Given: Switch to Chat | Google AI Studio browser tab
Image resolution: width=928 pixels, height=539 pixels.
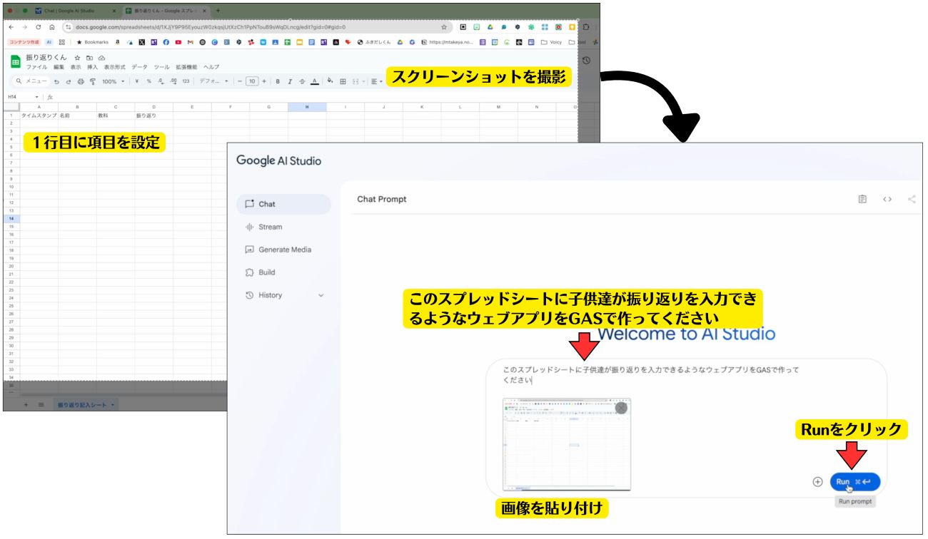Looking at the screenshot, I should click(x=74, y=11).
